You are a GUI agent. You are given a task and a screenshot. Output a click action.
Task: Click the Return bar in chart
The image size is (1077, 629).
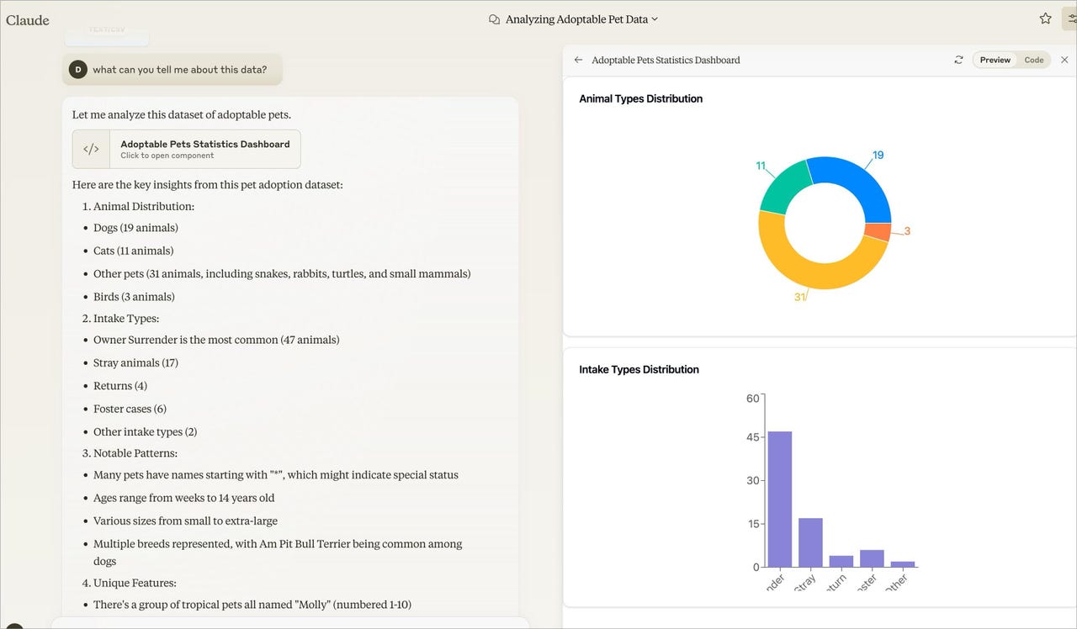[841, 561]
